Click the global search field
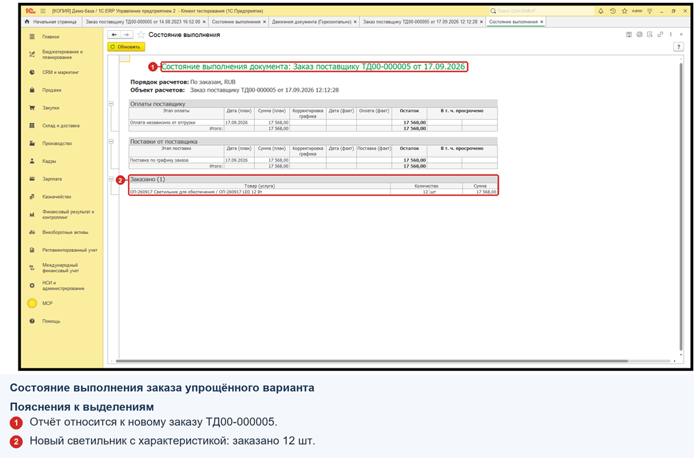The width and height of the screenshot is (694, 458). pyautogui.click(x=540, y=11)
